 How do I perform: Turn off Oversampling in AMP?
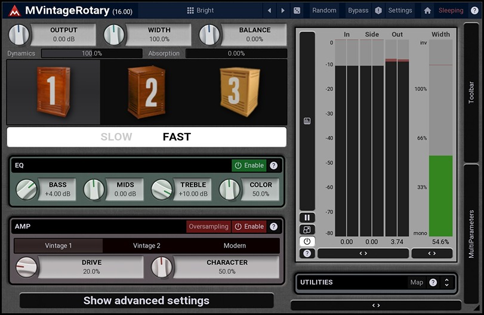point(208,227)
